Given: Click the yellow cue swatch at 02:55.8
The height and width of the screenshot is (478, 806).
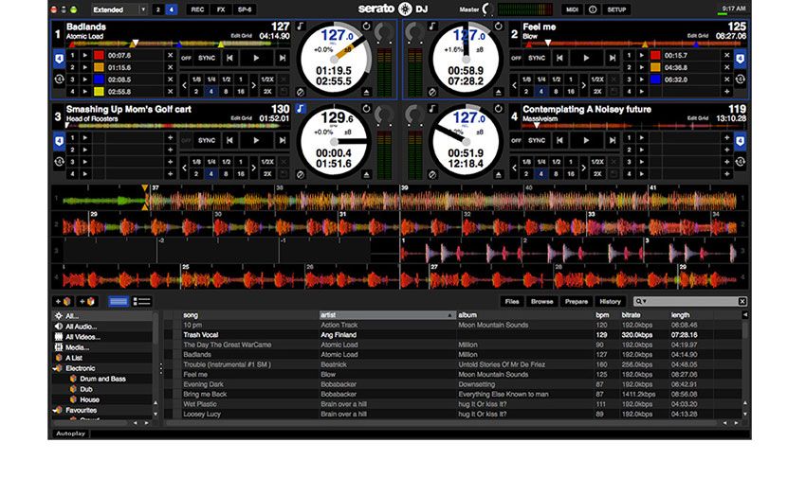Looking at the screenshot, I should point(99,92).
